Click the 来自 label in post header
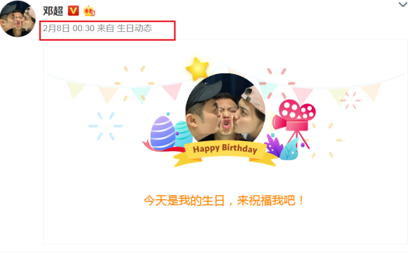 point(106,28)
